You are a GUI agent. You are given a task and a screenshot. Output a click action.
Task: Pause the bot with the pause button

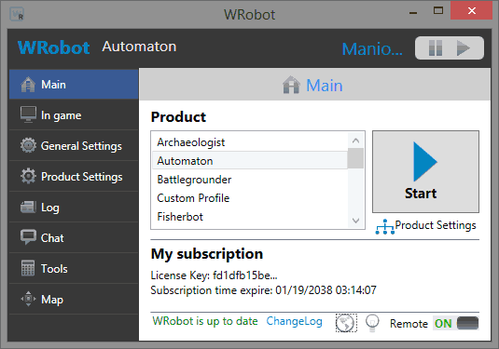(x=436, y=48)
